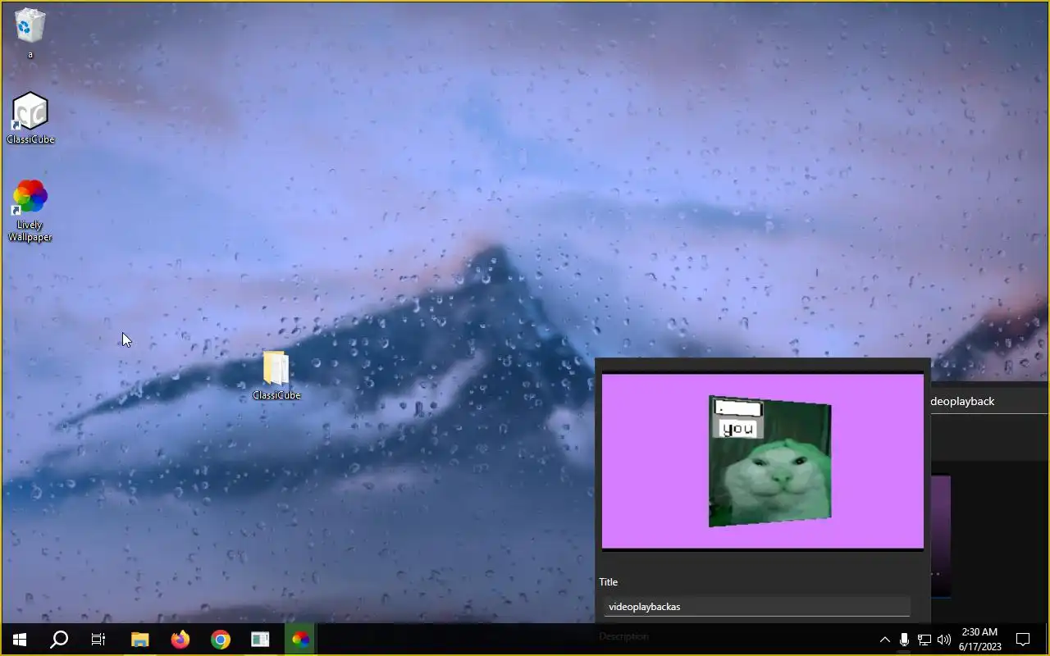Viewport: 1050px width, 656px height.
Task: Open File Explorer from taskbar
Action: 140,640
